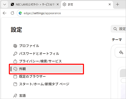Image resolution: width=126 pixels, height=99 pixels.
Task: Click the gear icon on 設定 tab
Action: (65, 4)
